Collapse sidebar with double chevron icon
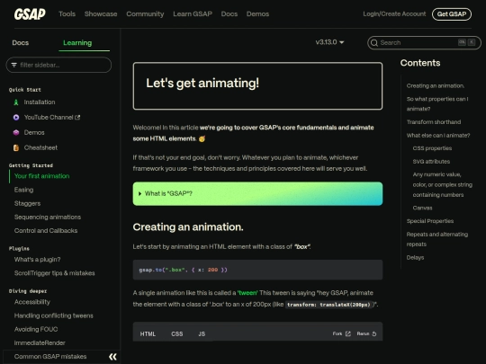The width and height of the screenshot is (486, 364). pyautogui.click(x=112, y=357)
